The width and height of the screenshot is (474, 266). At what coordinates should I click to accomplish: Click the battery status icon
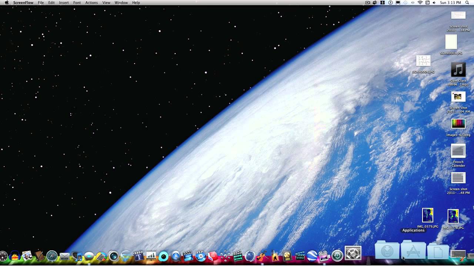[x=413, y=3]
